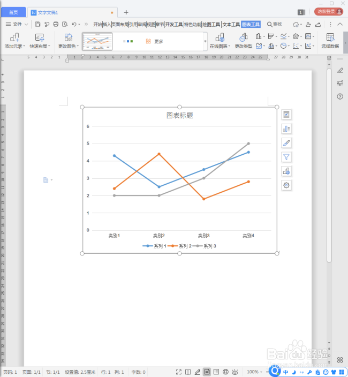The width and height of the screenshot is (348, 377).
Task: Click the 查找 search button
Action: [x=275, y=24]
